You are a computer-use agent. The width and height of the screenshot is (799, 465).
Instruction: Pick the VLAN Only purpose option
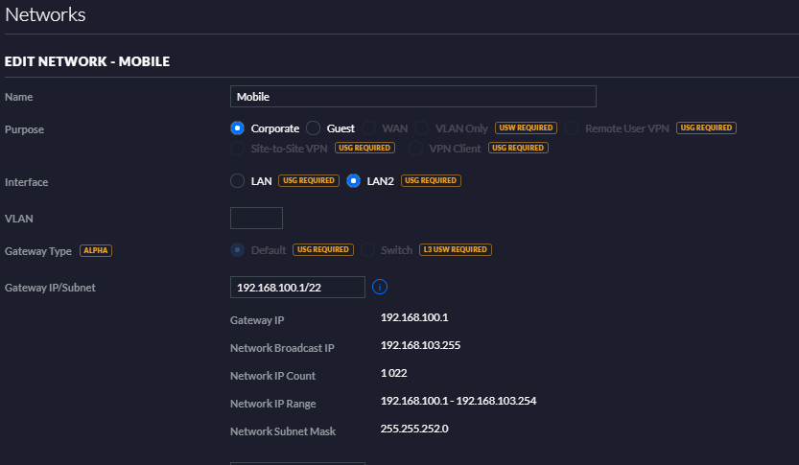click(422, 128)
